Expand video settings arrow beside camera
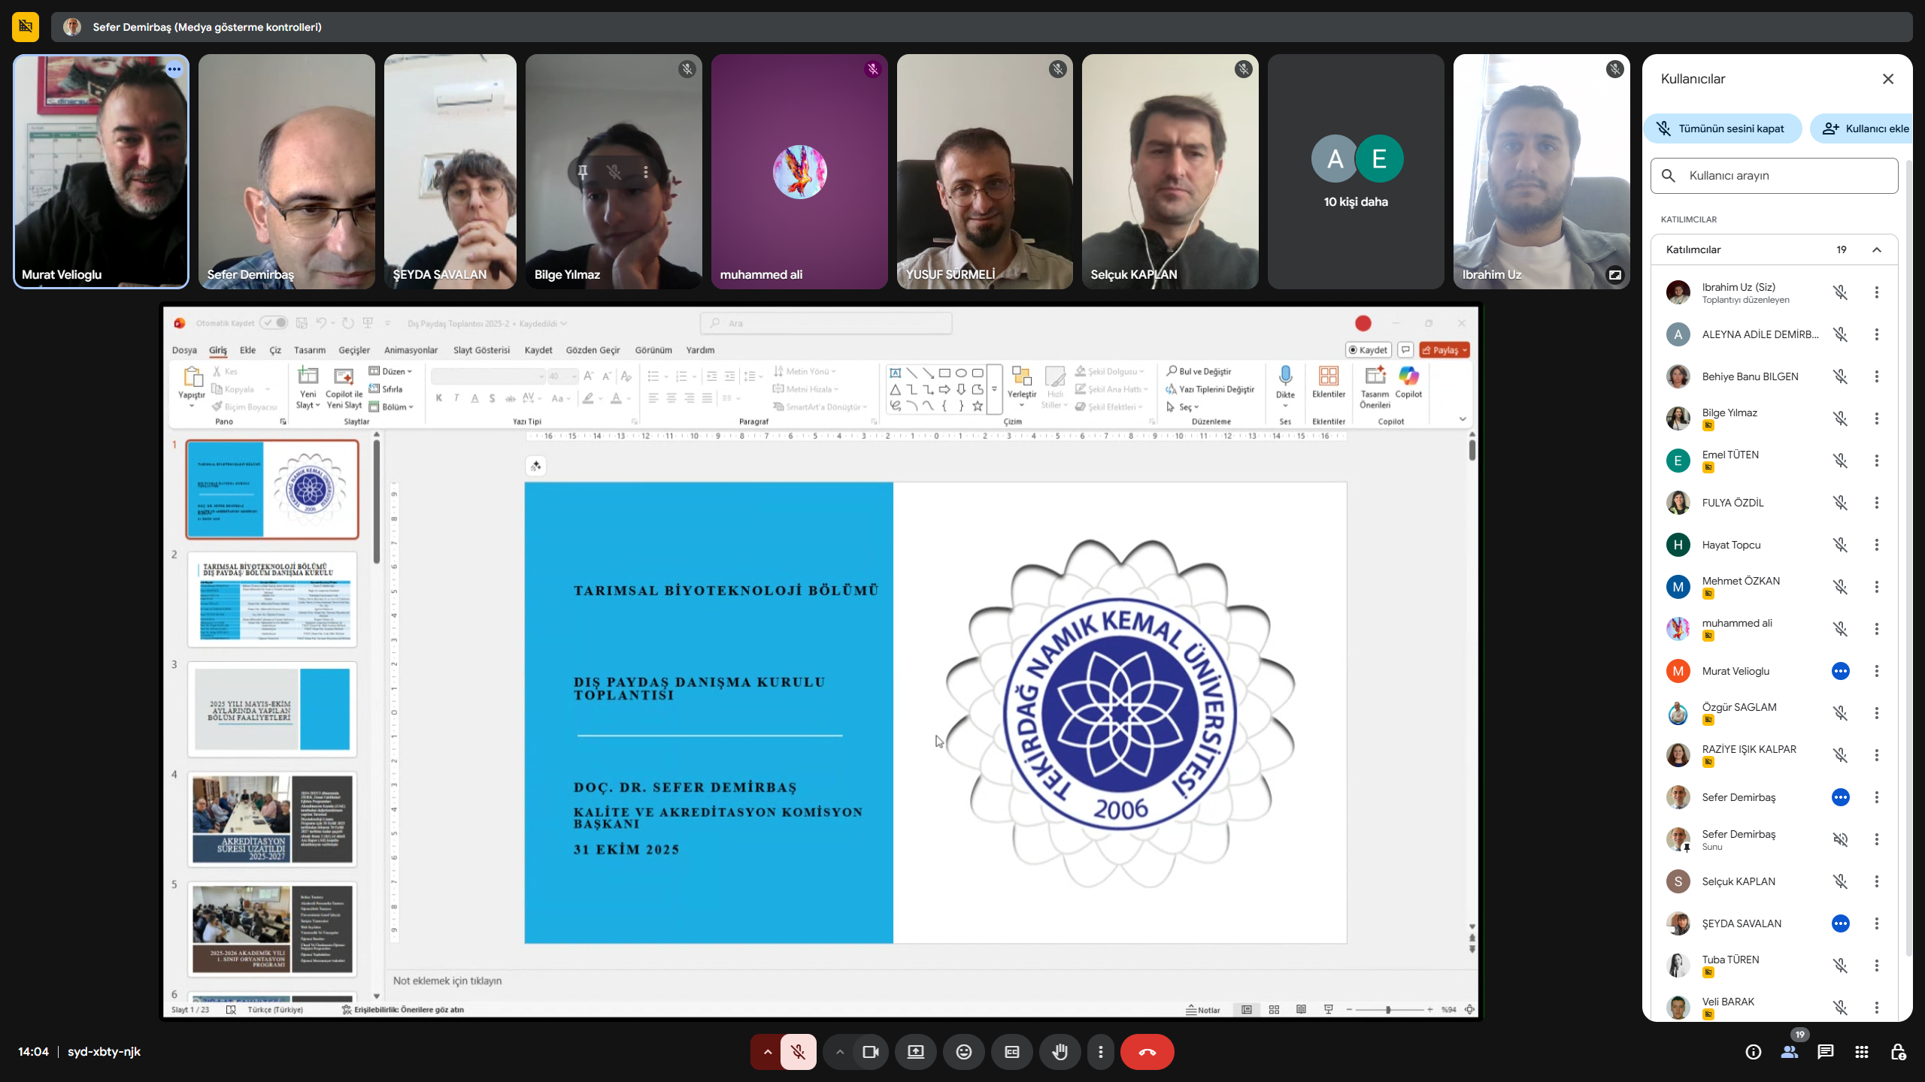Viewport: 1925px width, 1082px height. pos(840,1052)
